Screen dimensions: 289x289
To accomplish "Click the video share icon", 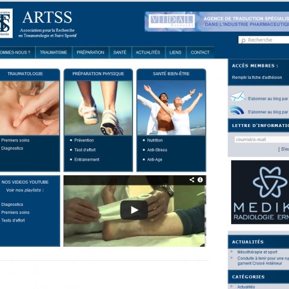I will click(192, 180).
